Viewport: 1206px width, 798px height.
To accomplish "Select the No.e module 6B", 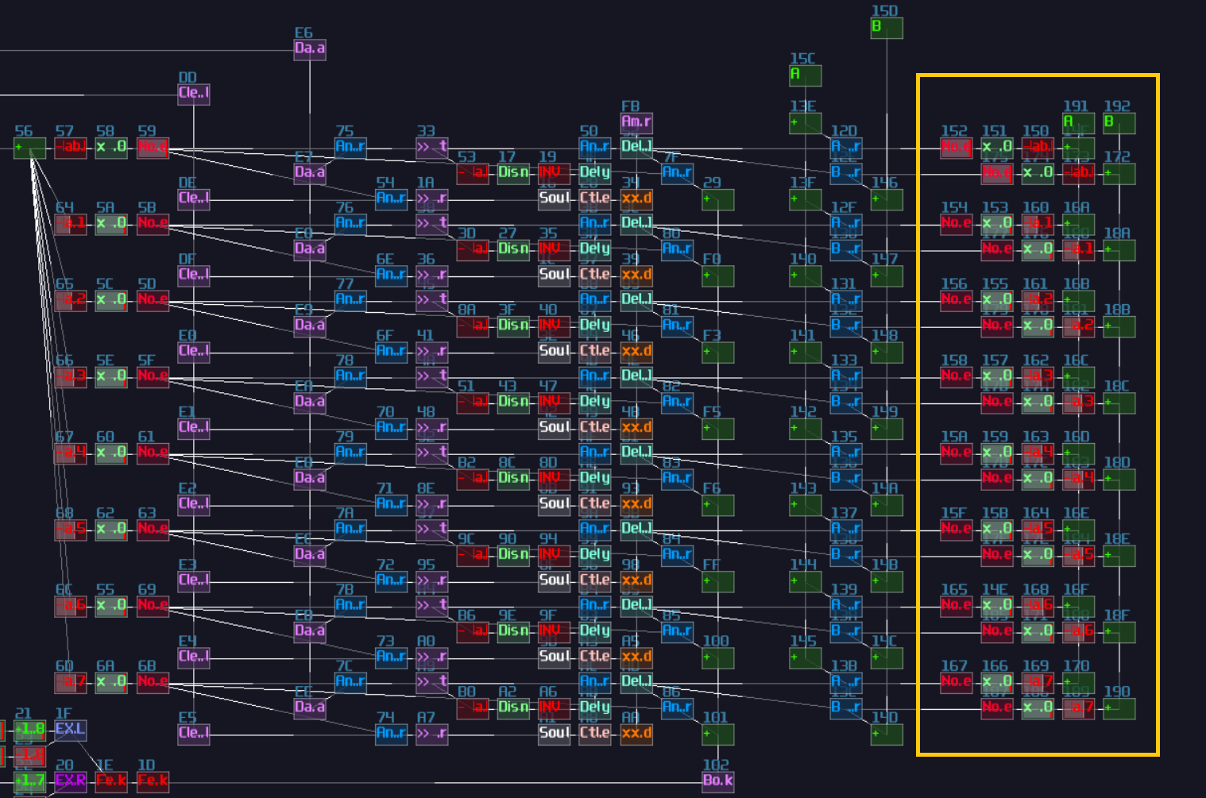I will pos(153,682).
